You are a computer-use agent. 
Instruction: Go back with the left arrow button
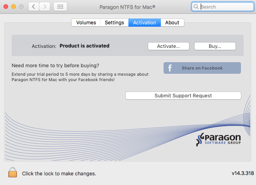click(x=34, y=7)
